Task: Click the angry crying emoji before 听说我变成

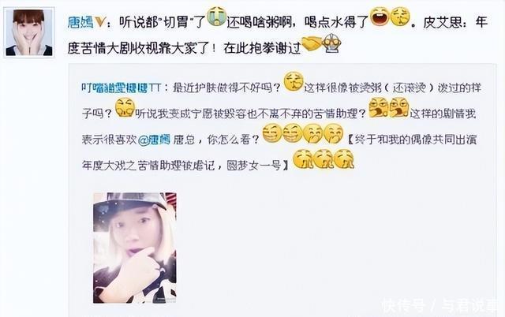Action: point(125,108)
